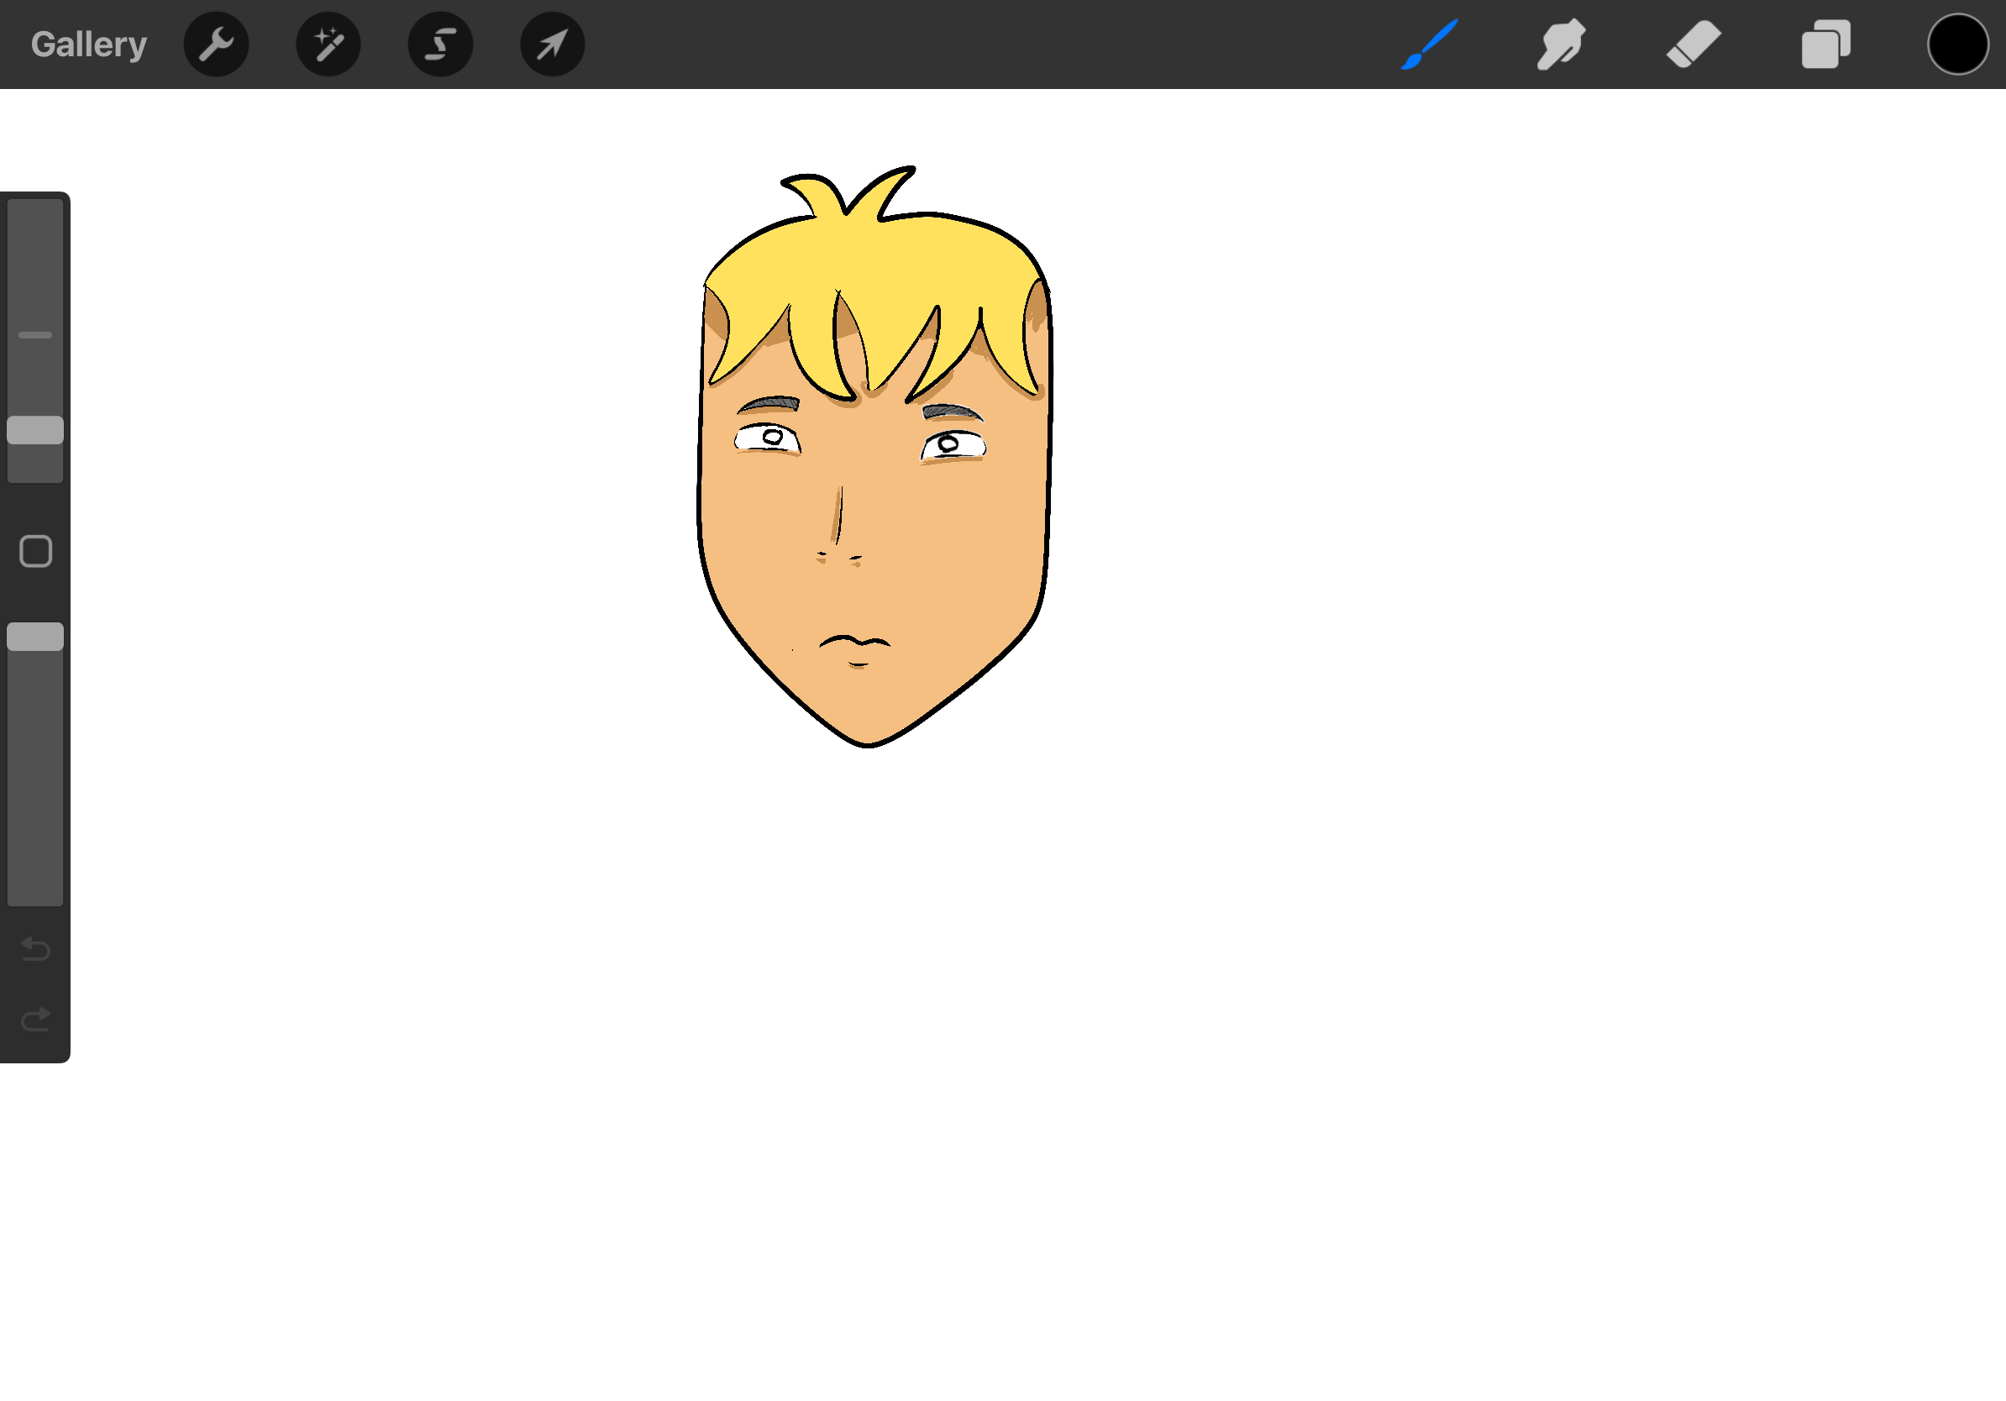Open the active color picker
This screenshot has width=2006, height=1401.
(1957, 43)
